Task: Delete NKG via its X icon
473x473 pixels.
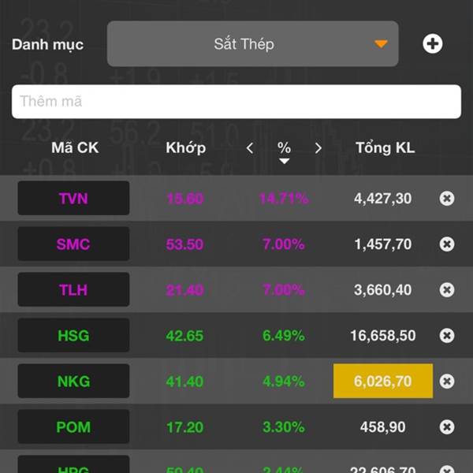Action: tap(447, 382)
